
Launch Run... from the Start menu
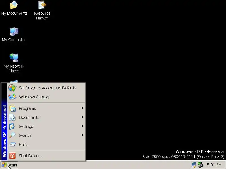[46, 144]
